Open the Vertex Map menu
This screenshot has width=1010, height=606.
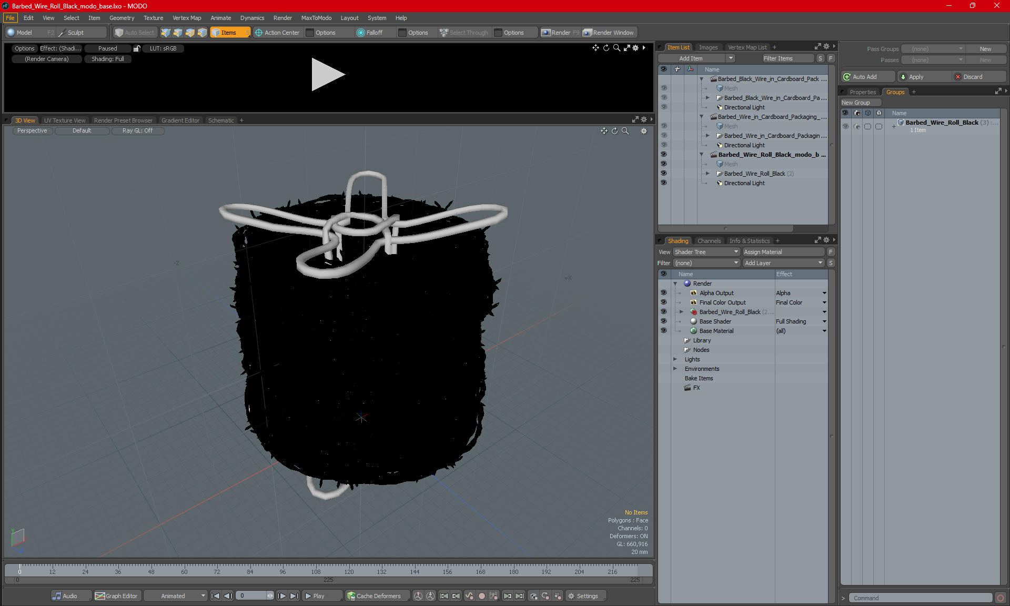(187, 18)
